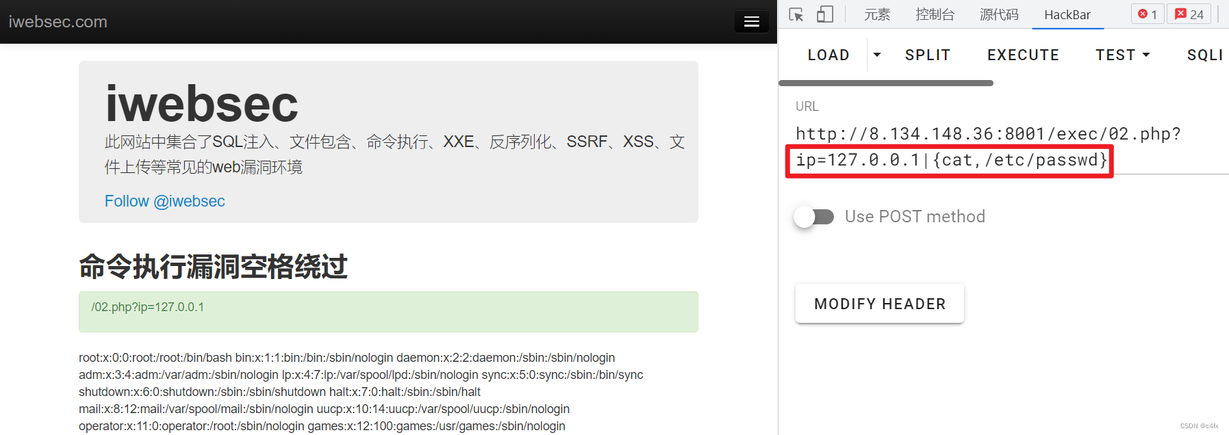
Task: Open the SQLI menu
Action: pos(1205,55)
